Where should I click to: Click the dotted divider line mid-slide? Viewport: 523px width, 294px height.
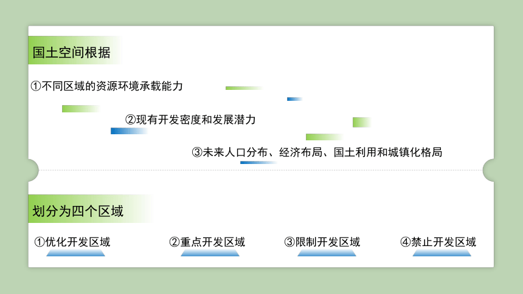261,170
